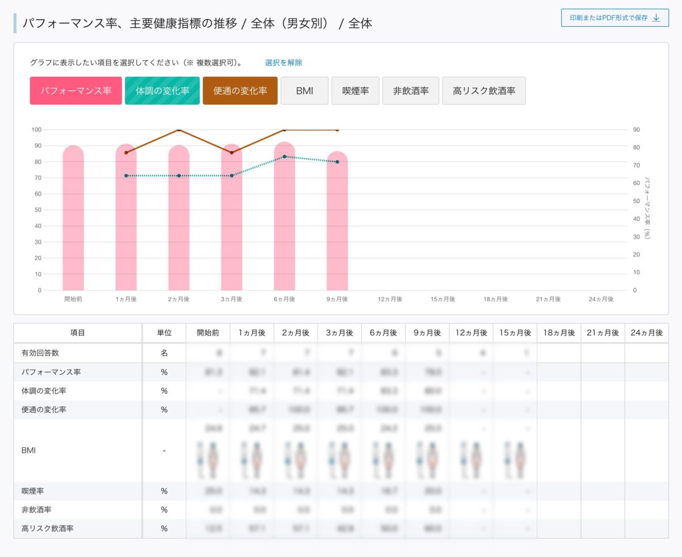Viewport: 682px width, 557px height.
Task: Click the pink bar at 6ヵ月後
Action: (x=284, y=216)
